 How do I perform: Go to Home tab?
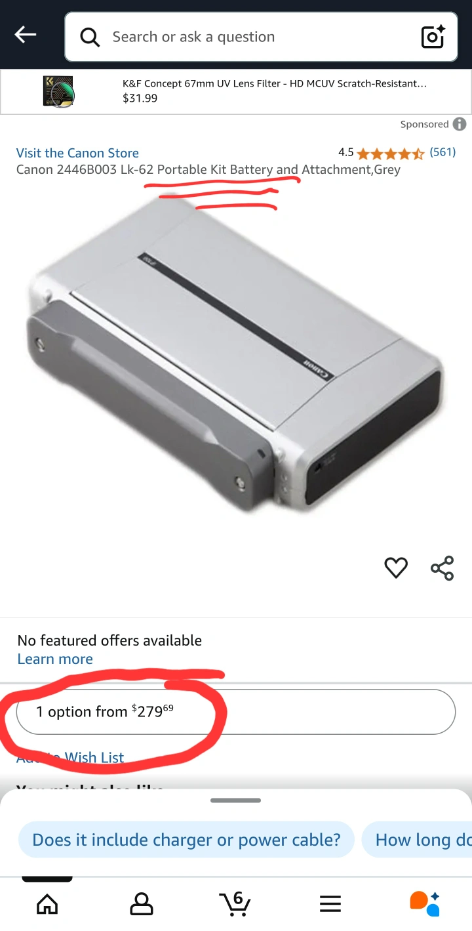coord(47,904)
